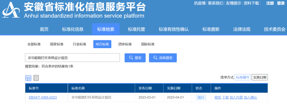Open the 标准检索 menu item
Screen dimensions: 287x104
106,29
